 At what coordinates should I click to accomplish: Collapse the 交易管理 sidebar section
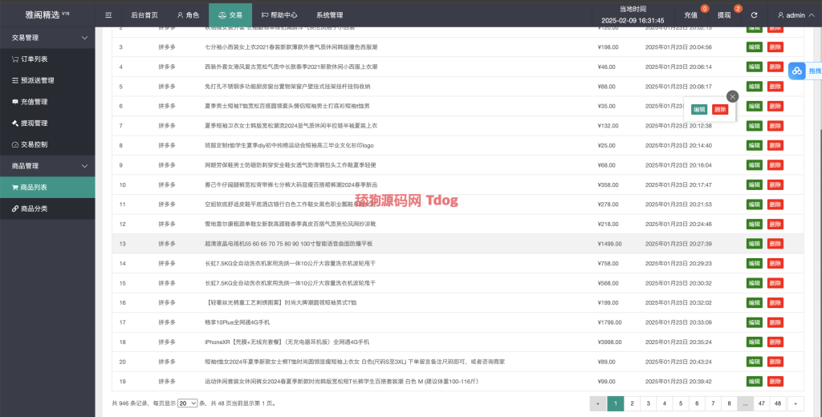[85, 38]
